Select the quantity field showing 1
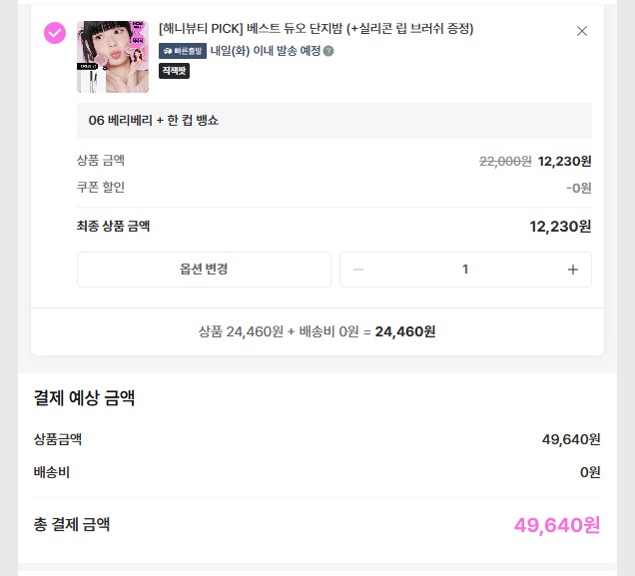 tap(465, 270)
